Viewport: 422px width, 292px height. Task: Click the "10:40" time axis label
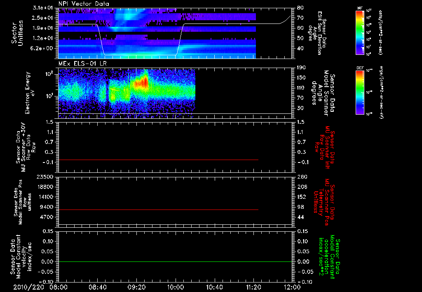coord(214,287)
